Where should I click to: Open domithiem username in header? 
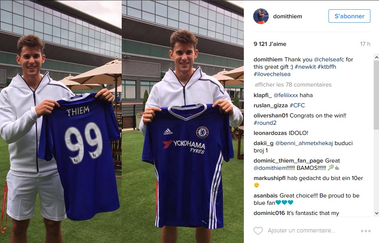287,16
